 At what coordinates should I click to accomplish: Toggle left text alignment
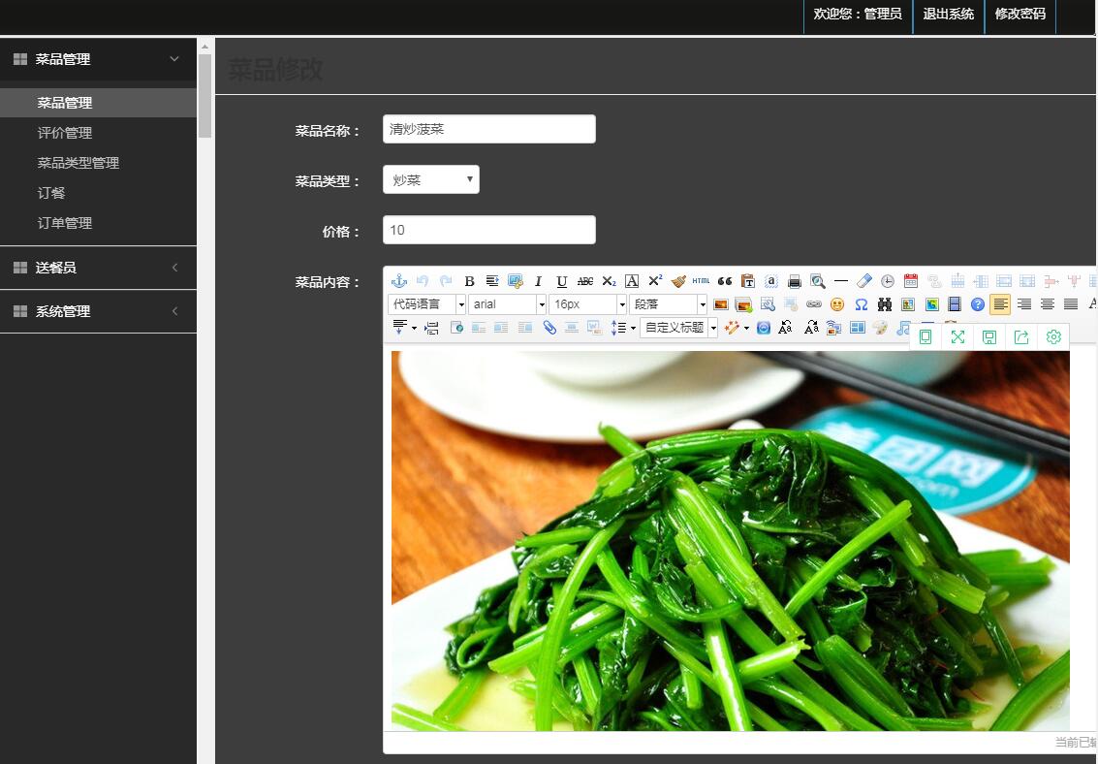(1000, 304)
